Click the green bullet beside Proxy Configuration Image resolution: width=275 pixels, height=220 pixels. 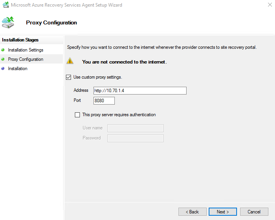pos(3,59)
